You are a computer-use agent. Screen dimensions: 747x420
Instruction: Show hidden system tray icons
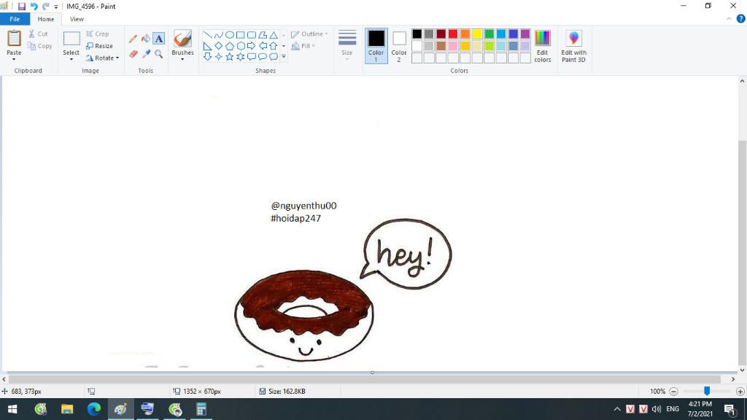click(x=617, y=408)
